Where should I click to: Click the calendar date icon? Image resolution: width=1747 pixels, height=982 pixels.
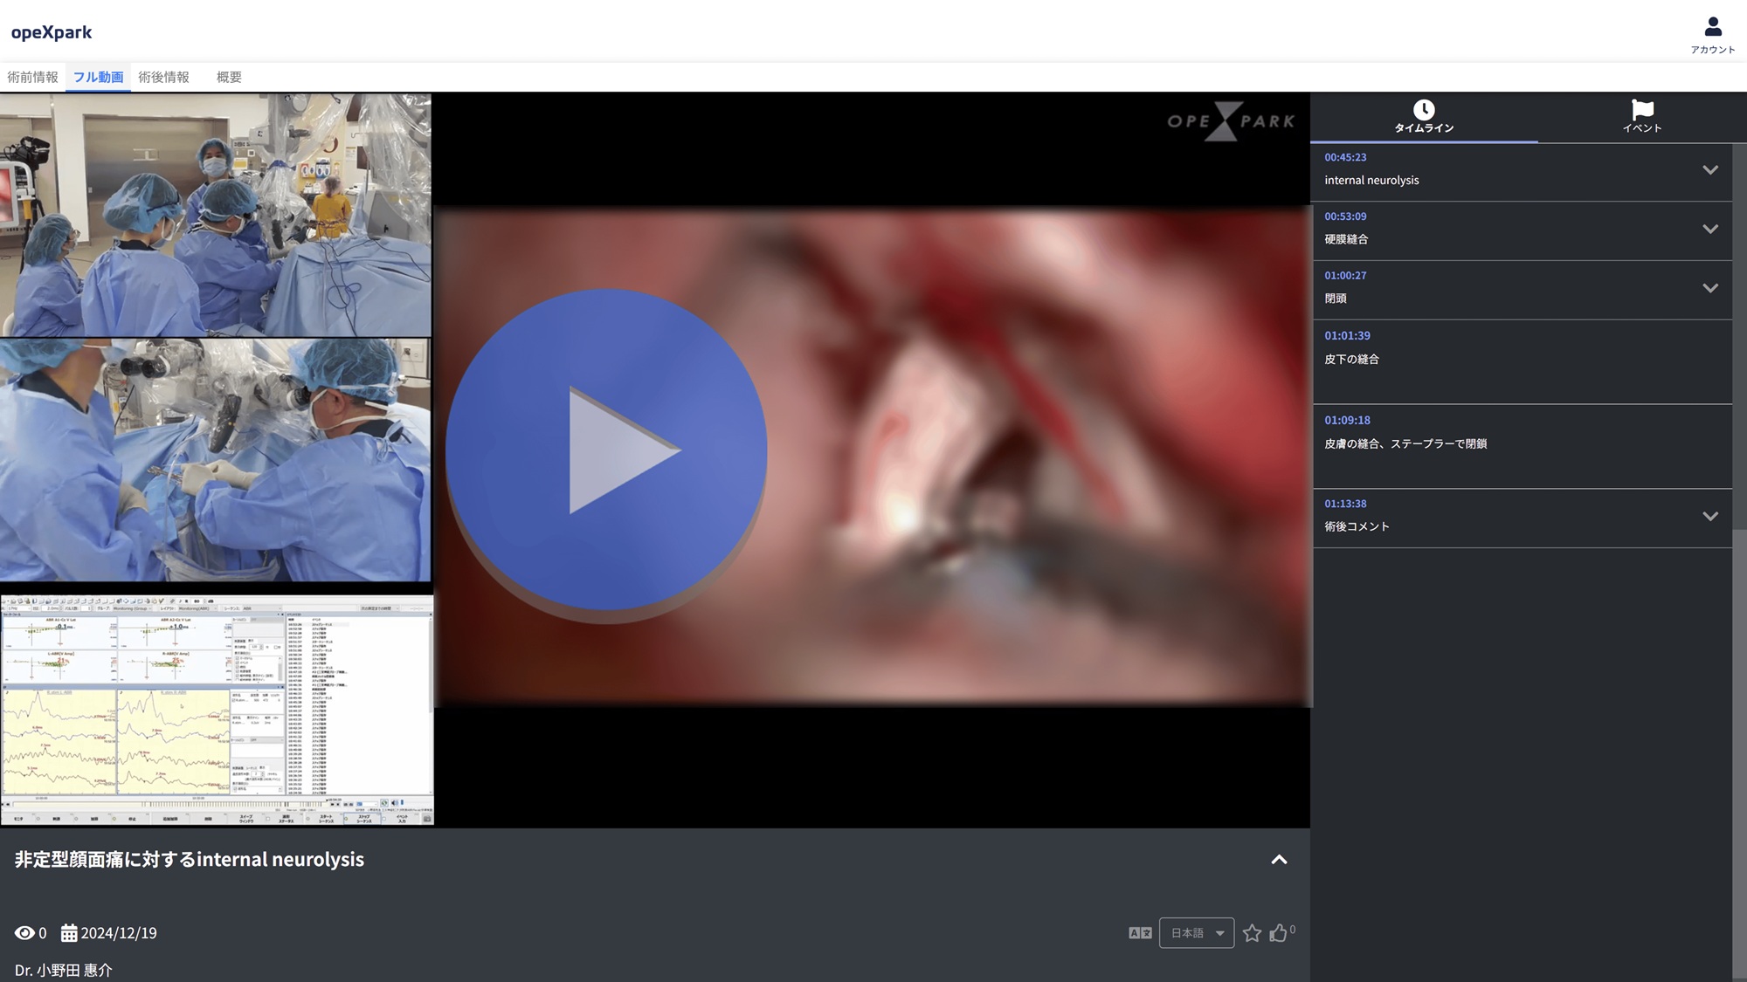pos(69,933)
